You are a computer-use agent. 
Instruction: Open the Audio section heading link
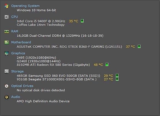point(16,97)
